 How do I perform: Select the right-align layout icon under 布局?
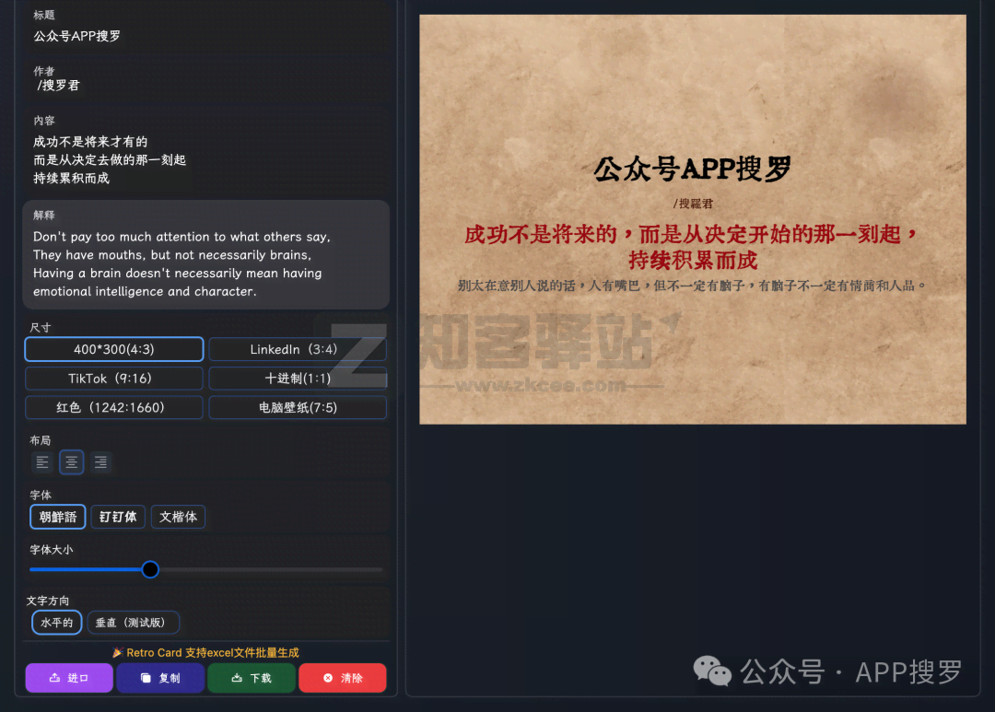[100, 461]
